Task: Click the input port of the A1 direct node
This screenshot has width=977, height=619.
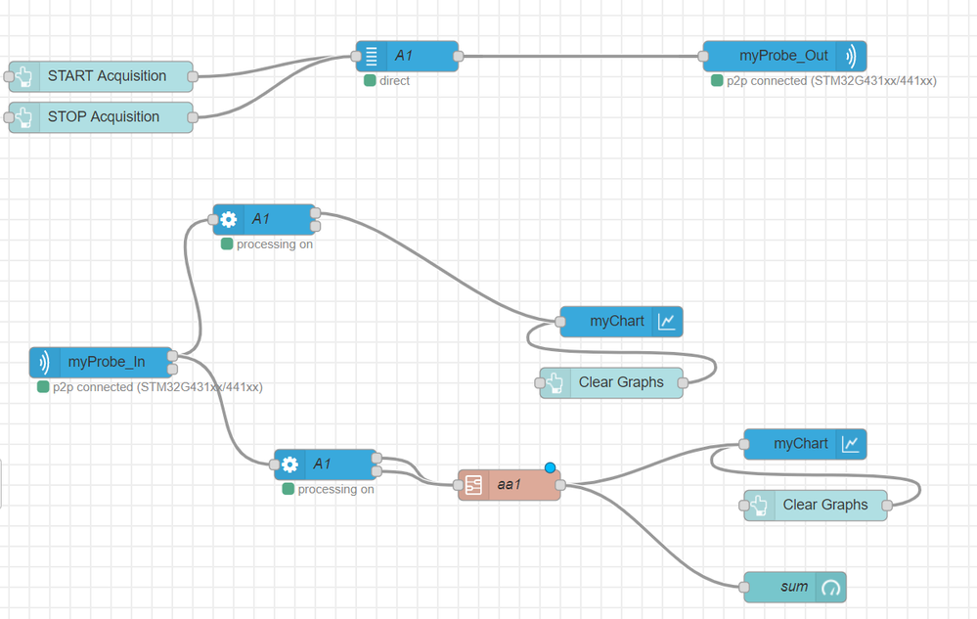Action: pyautogui.click(x=356, y=56)
